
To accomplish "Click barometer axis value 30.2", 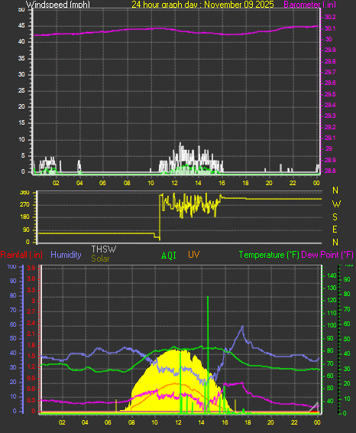I will 330,17.
